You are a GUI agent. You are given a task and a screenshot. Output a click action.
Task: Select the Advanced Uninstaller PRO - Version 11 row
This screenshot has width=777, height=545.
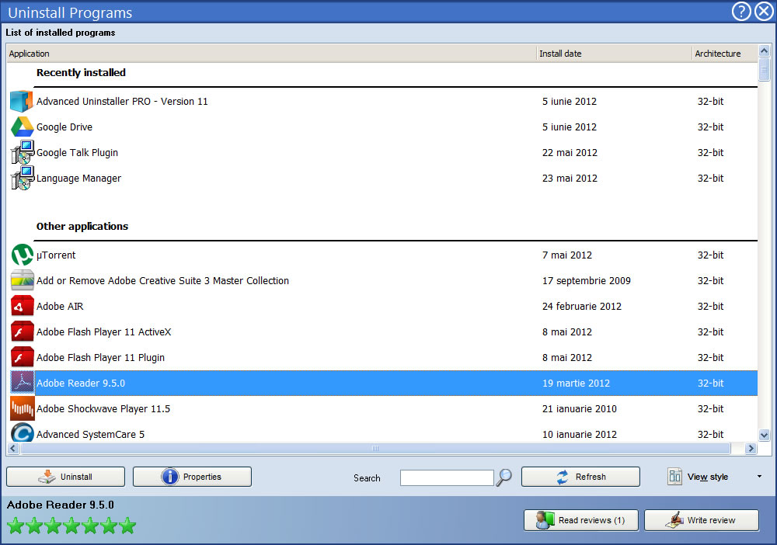point(382,101)
